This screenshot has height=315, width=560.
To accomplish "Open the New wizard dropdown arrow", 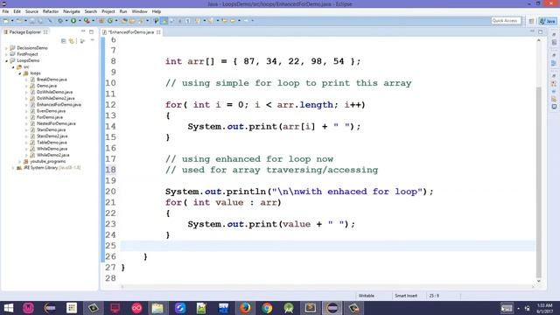I will tap(12, 21).
